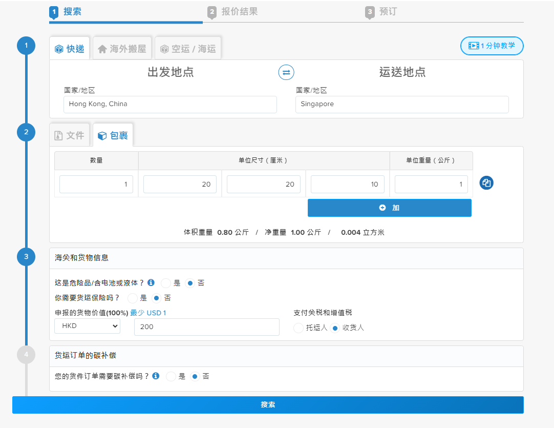Click the document file icon
This screenshot has width=554, height=428.
[58, 135]
